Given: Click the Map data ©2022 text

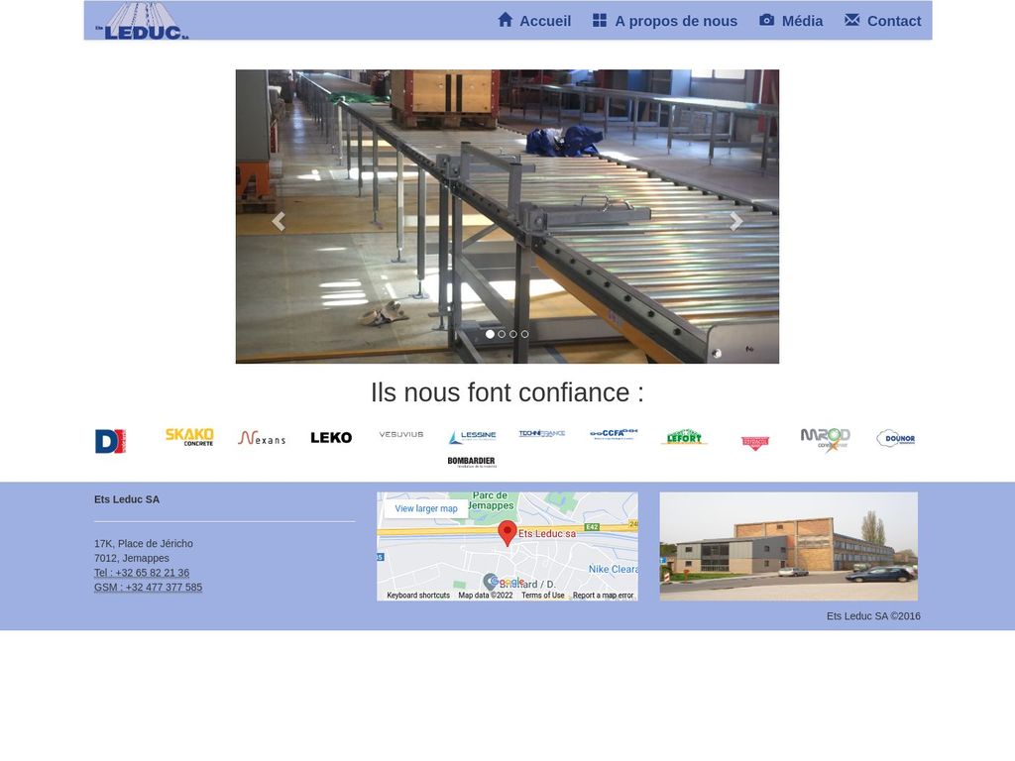Looking at the screenshot, I should pyautogui.click(x=486, y=596).
